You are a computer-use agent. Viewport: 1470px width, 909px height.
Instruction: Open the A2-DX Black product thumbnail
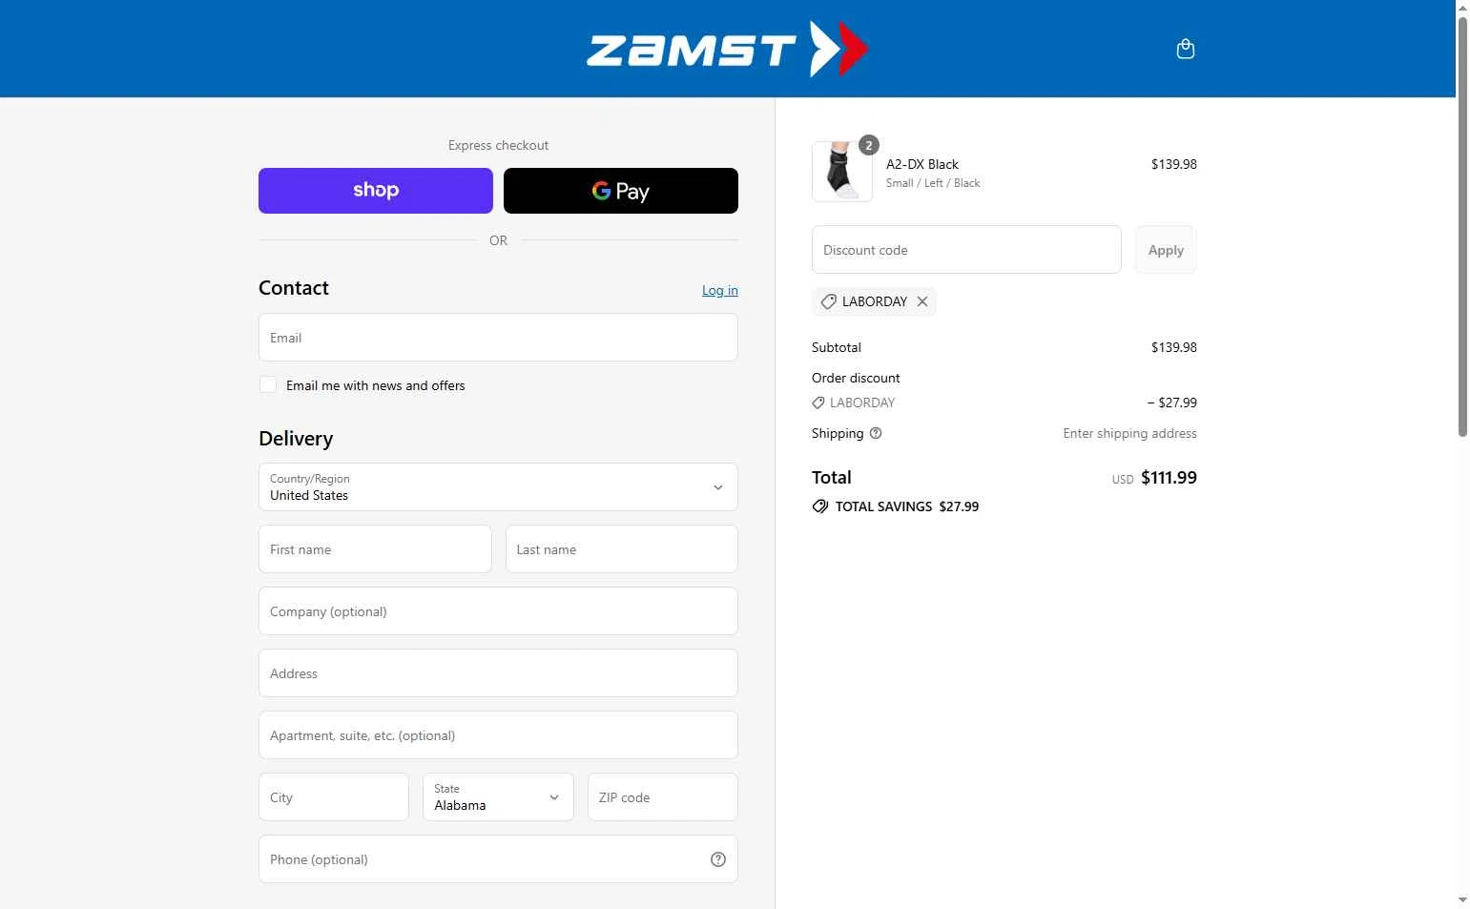click(841, 172)
